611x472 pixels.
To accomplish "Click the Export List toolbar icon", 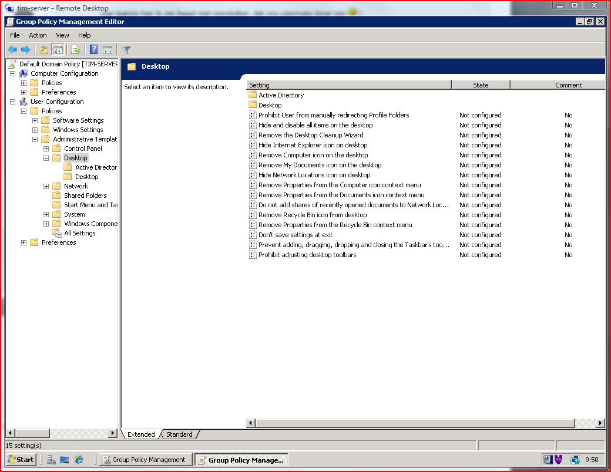I will pos(76,50).
